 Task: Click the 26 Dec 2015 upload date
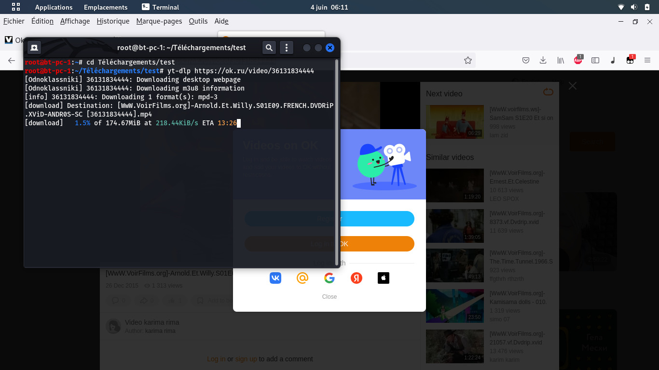[122, 286]
